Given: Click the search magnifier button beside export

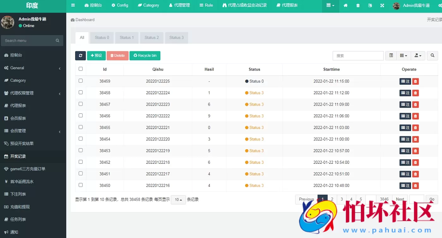Looking at the screenshot, I should 432,56.
